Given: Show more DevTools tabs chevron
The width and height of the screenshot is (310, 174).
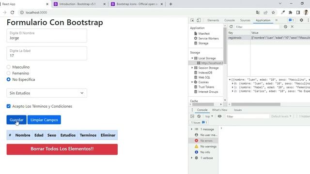Looking at the screenshot, I should click(x=277, y=20).
